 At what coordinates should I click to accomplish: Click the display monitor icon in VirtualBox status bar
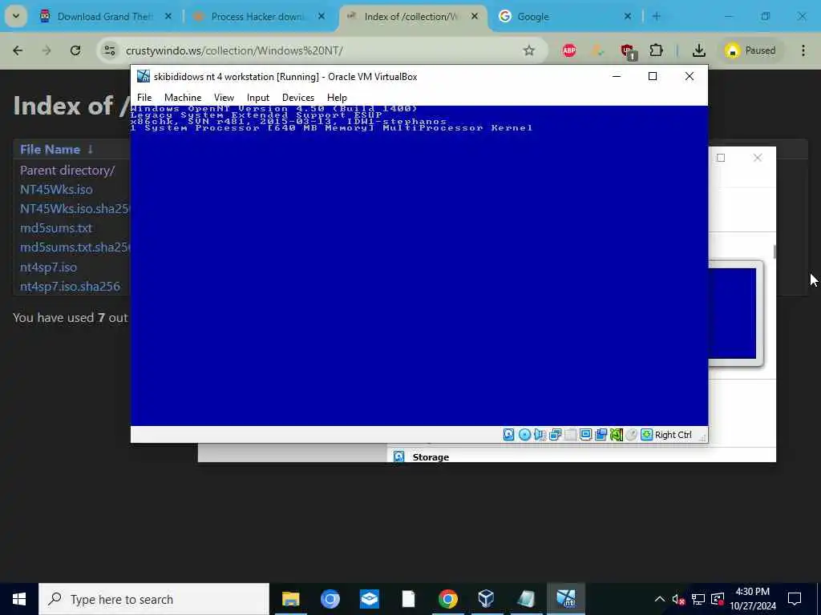coord(585,435)
